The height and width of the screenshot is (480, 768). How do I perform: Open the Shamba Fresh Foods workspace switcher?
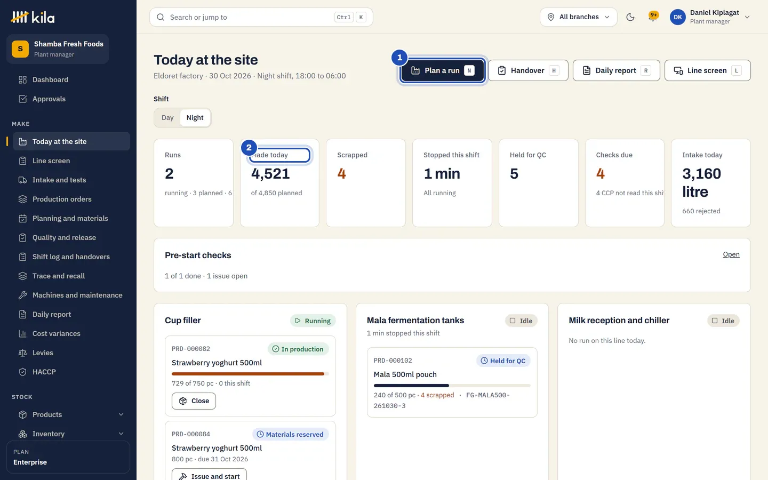coord(58,49)
